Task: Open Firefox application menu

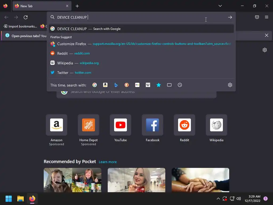Action: pos(267,17)
